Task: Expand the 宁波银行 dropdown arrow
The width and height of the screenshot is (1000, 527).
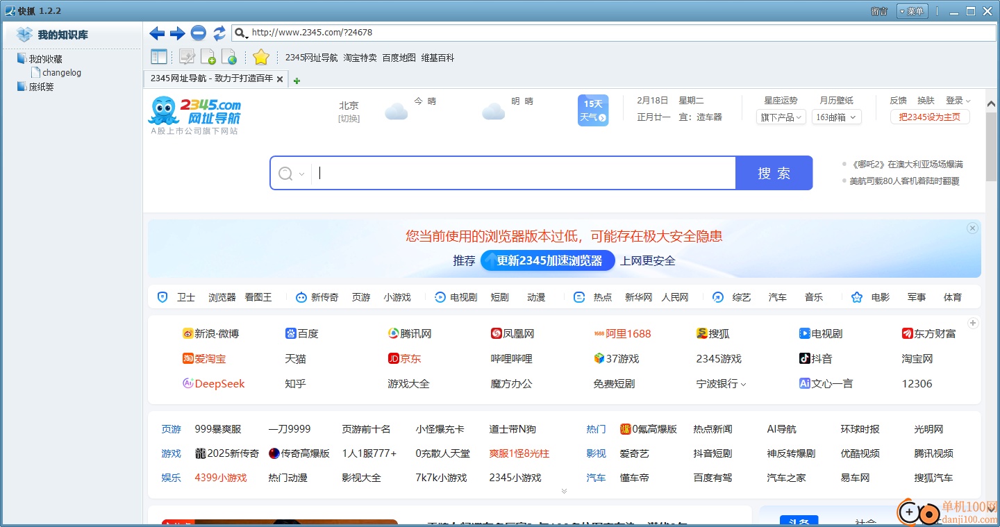Action: click(743, 385)
